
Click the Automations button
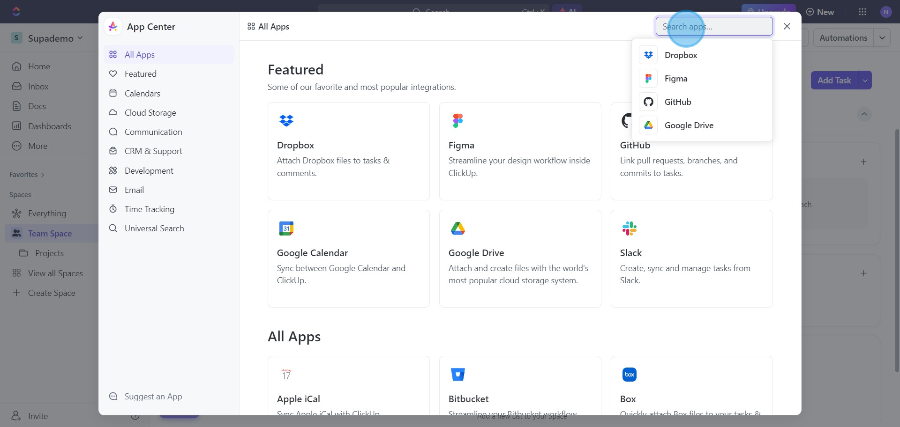point(843,38)
